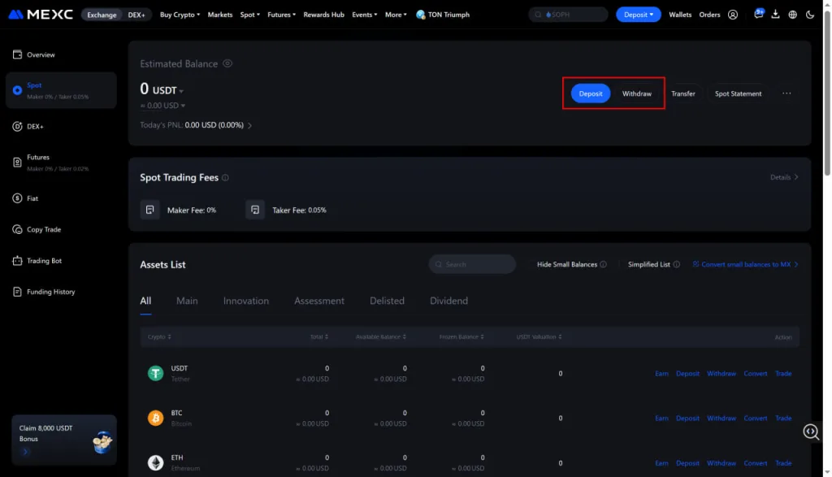Click the Assets List search field
832x477 pixels.
(472, 264)
